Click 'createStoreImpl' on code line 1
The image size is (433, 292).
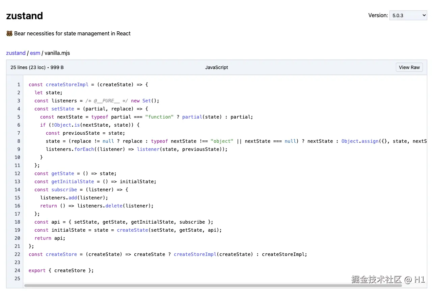(67, 85)
